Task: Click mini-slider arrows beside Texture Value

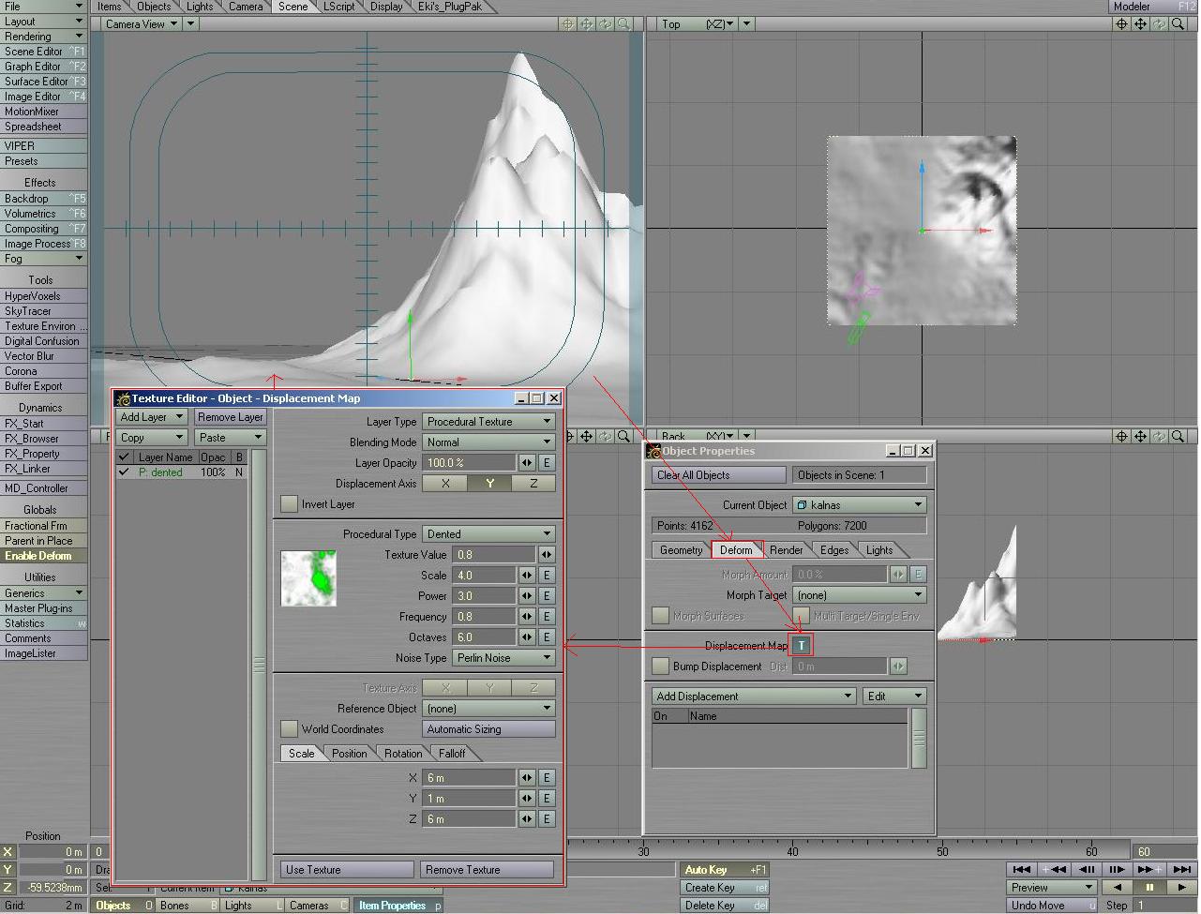Action: [547, 555]
